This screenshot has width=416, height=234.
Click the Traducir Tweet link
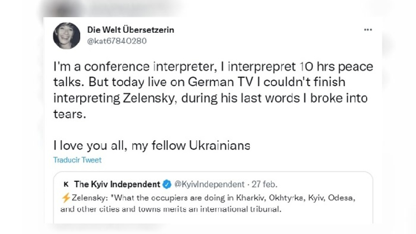tap(77, 160)
